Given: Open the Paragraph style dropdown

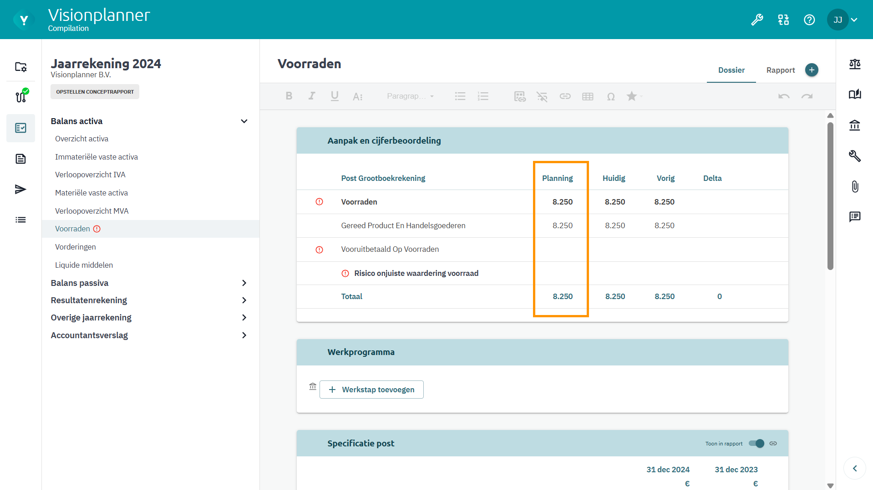Looking at the screenshot, I should tap(410, 96).
